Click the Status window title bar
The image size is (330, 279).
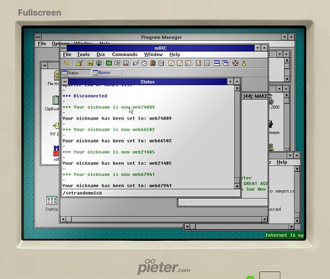[x=147, y=81]
